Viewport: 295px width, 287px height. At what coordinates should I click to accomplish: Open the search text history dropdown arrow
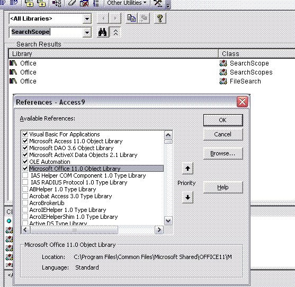[x=87, y=32]
